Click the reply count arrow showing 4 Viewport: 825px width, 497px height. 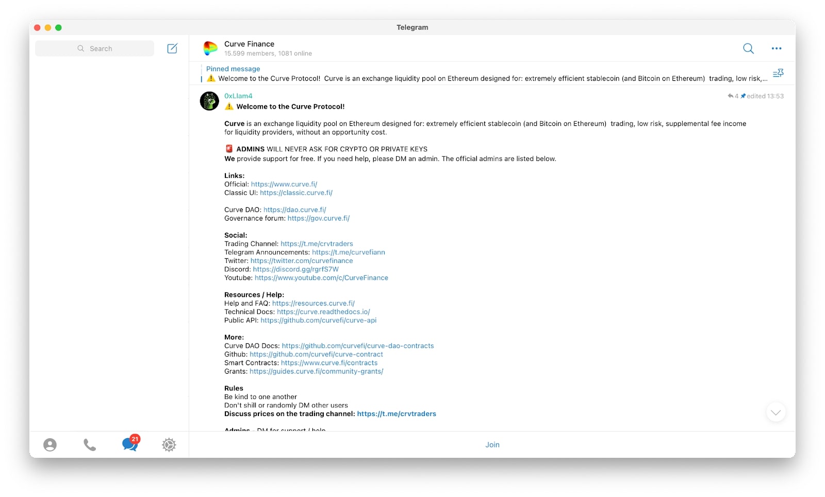[733, 96]
